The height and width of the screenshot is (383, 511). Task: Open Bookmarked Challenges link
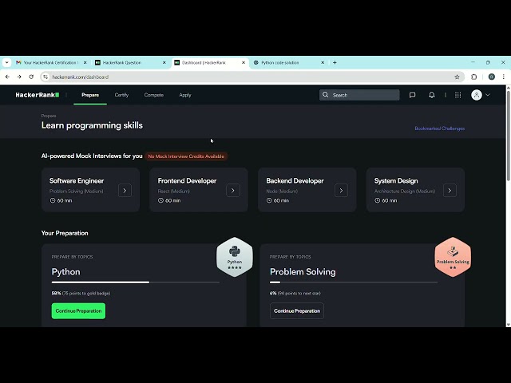pyautogui.click(x=440, y=128)
